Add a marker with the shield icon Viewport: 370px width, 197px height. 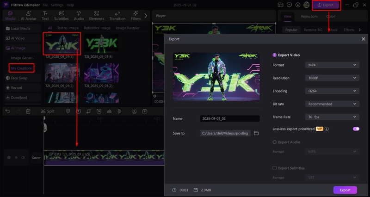point(68,111)
